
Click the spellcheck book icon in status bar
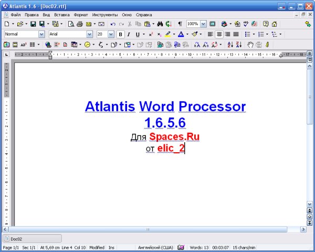coord(181,247)
